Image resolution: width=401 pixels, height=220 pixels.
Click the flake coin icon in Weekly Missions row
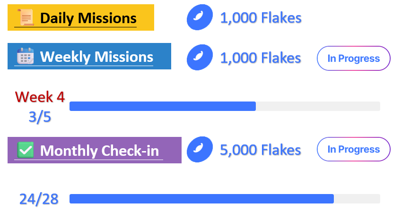click(200, 58)
